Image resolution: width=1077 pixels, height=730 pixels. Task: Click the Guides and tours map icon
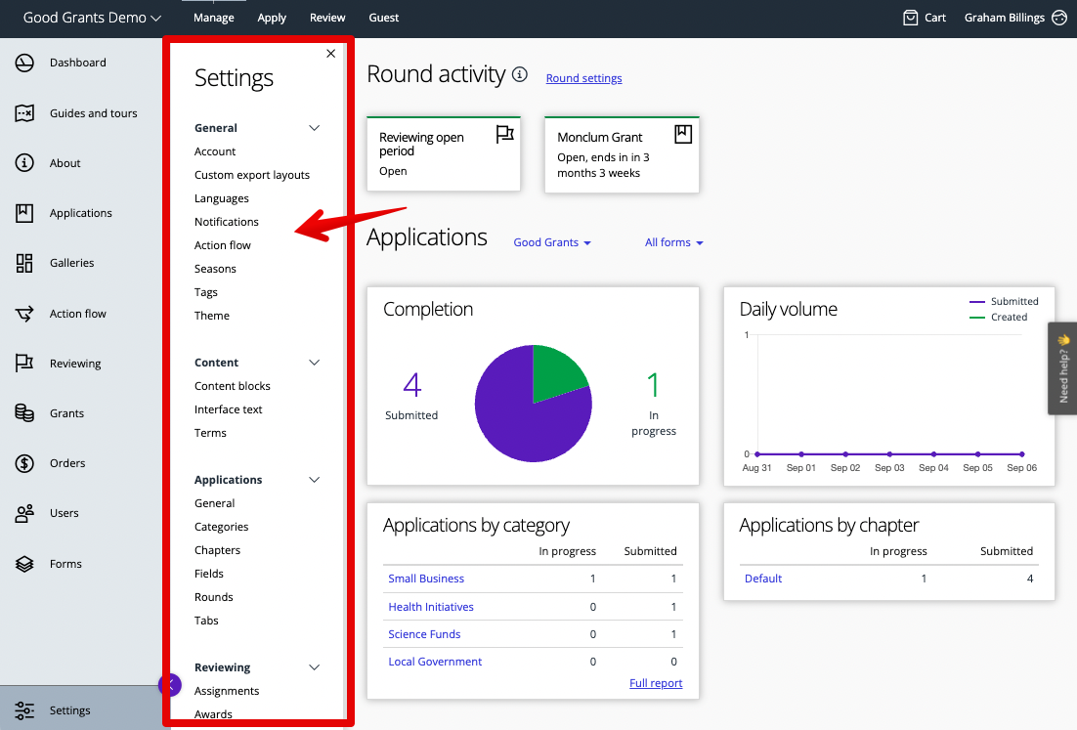[x=24, y=113]
